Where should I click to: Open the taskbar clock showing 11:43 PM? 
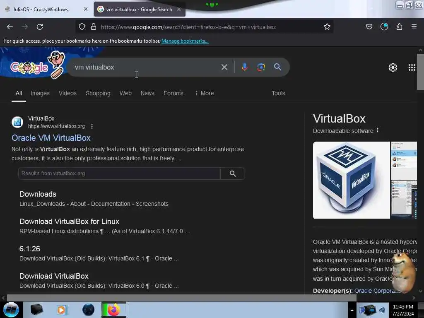pos(403,310)
